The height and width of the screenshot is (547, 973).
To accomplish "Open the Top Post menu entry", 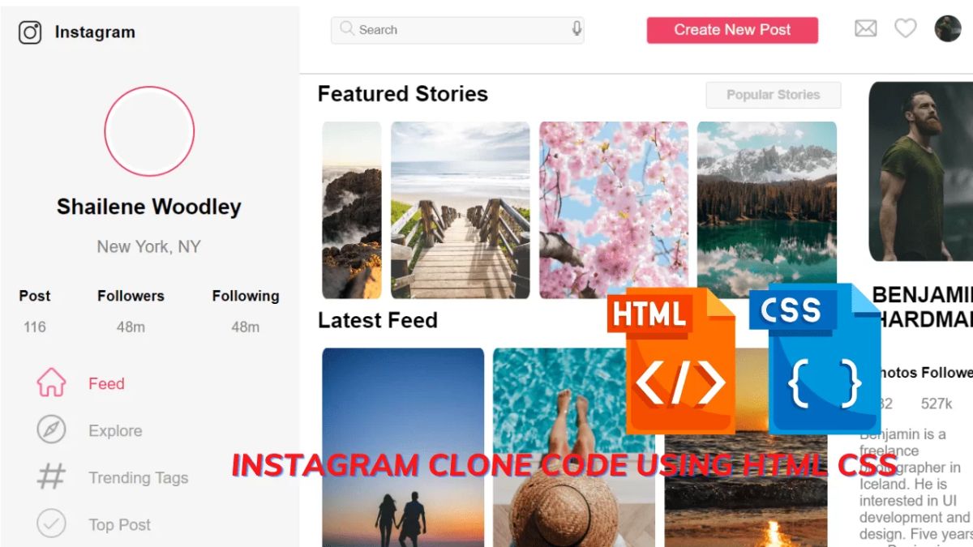I will [120, 524].
